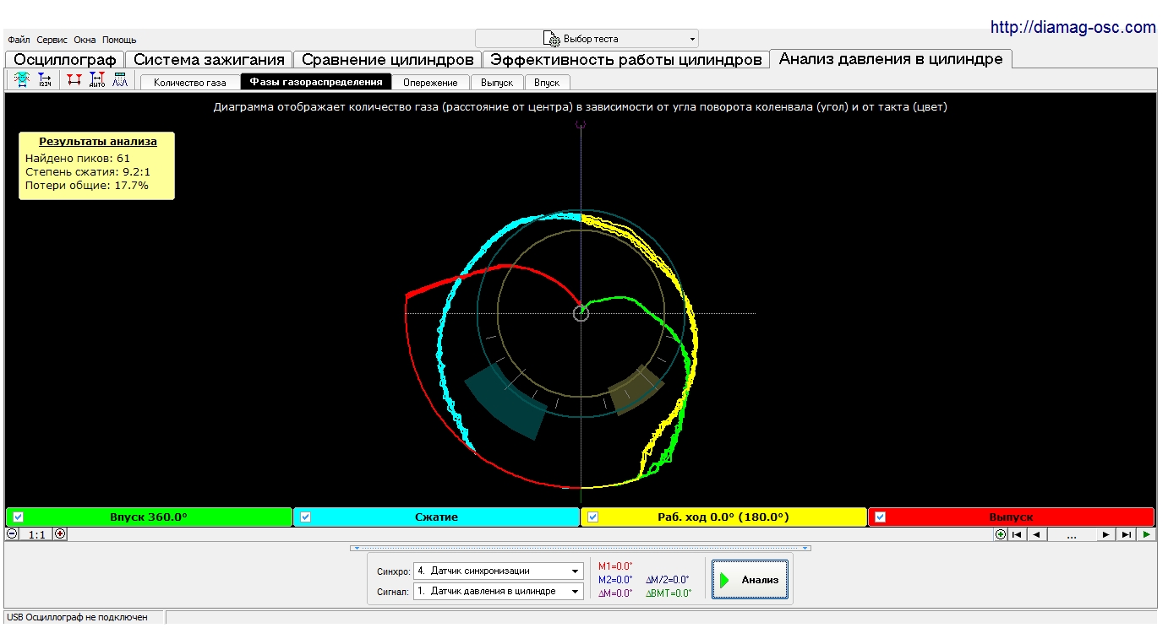The width and height of the screenshot is (1168, 628).
Task: Collapse the bottom settings panel handle
Action: click(581, 548)
